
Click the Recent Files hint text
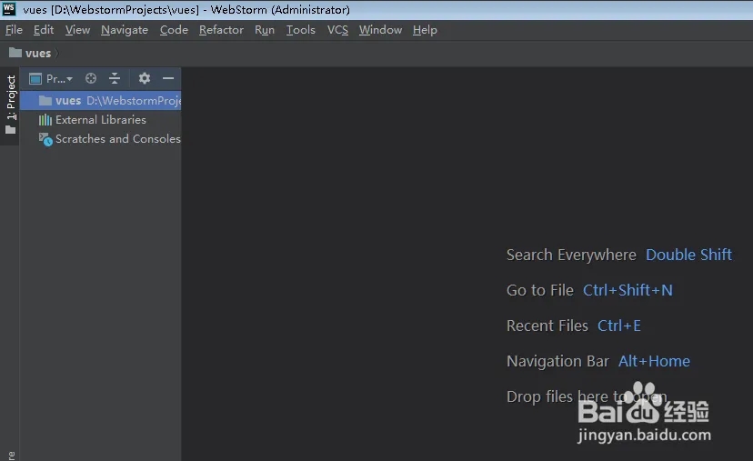[x=547, y=326]
